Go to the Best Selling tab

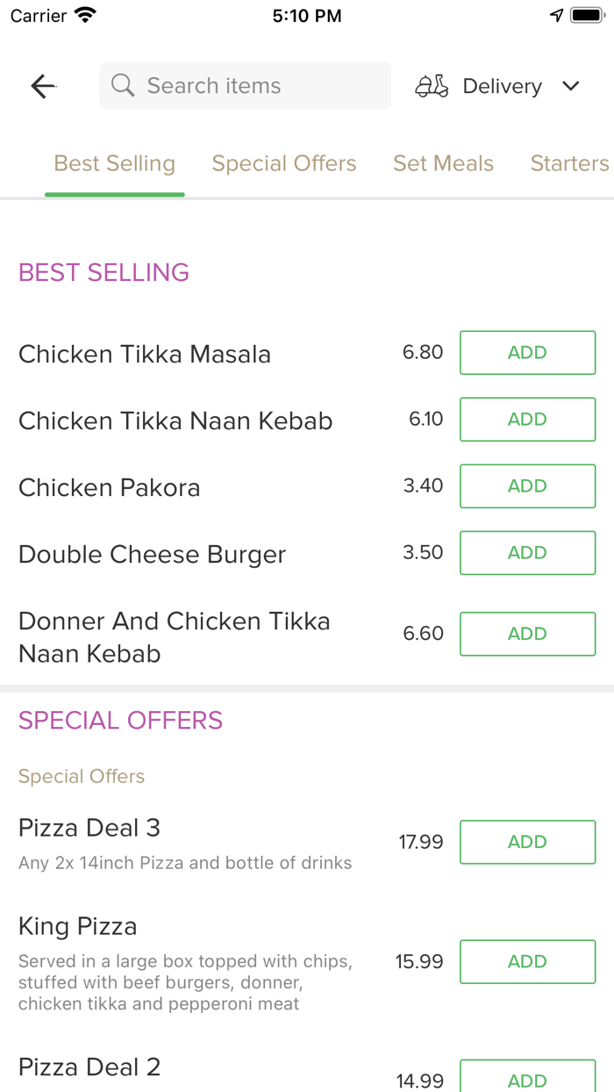click(115, 163)
